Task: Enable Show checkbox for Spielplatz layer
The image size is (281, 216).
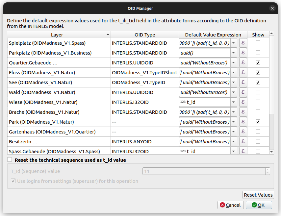Action: [258, 43]
